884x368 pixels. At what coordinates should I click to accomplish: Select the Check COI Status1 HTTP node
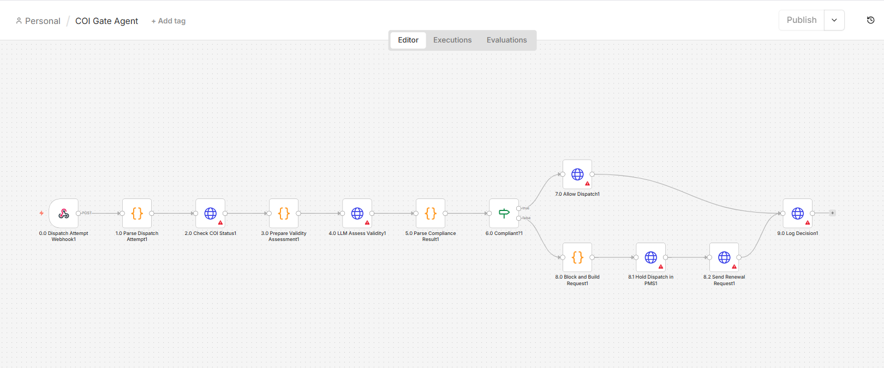211,213
